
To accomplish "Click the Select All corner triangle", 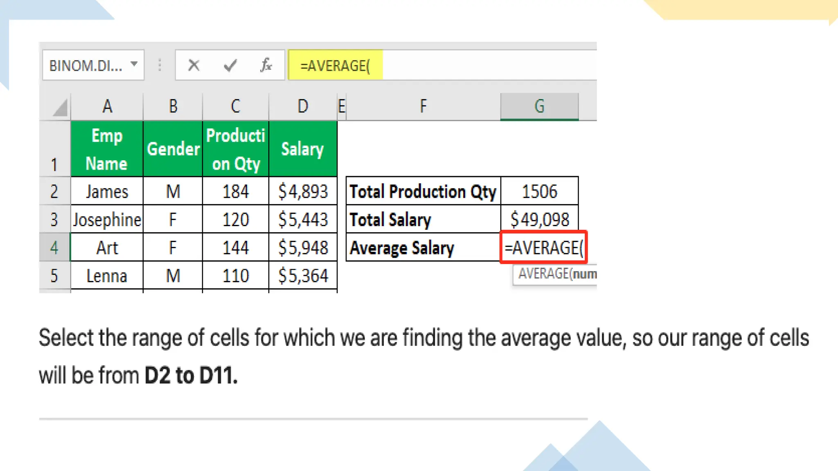I will [60, 108].
